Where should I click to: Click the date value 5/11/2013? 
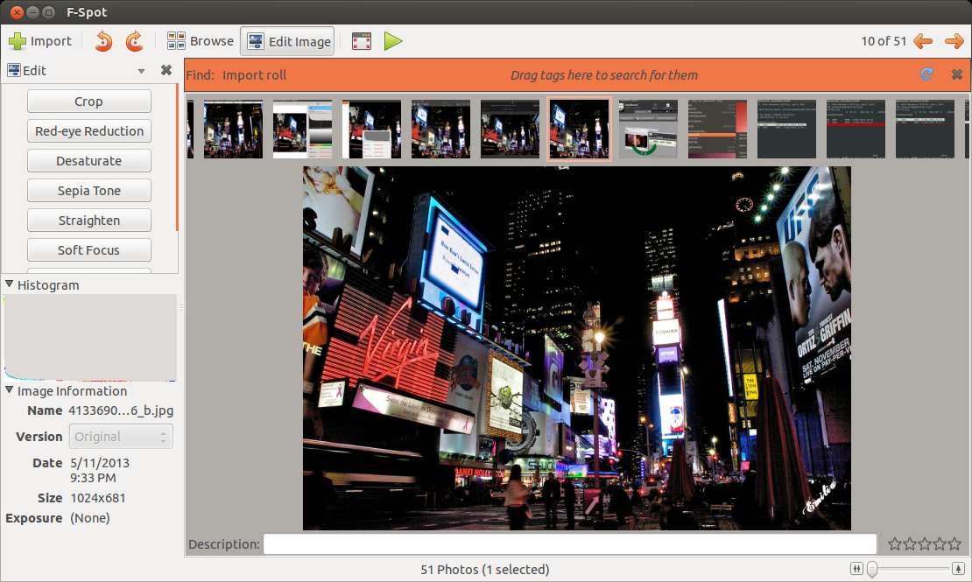[100, 463]
